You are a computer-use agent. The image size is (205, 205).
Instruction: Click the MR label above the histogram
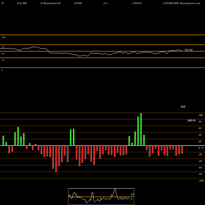(183, 107)
